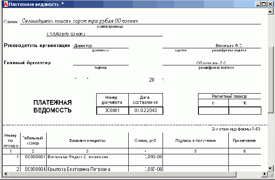This screenshot has width=275, height=180.
Task: Click the 'Фамилия инициалы' column header
Action: 87,140
